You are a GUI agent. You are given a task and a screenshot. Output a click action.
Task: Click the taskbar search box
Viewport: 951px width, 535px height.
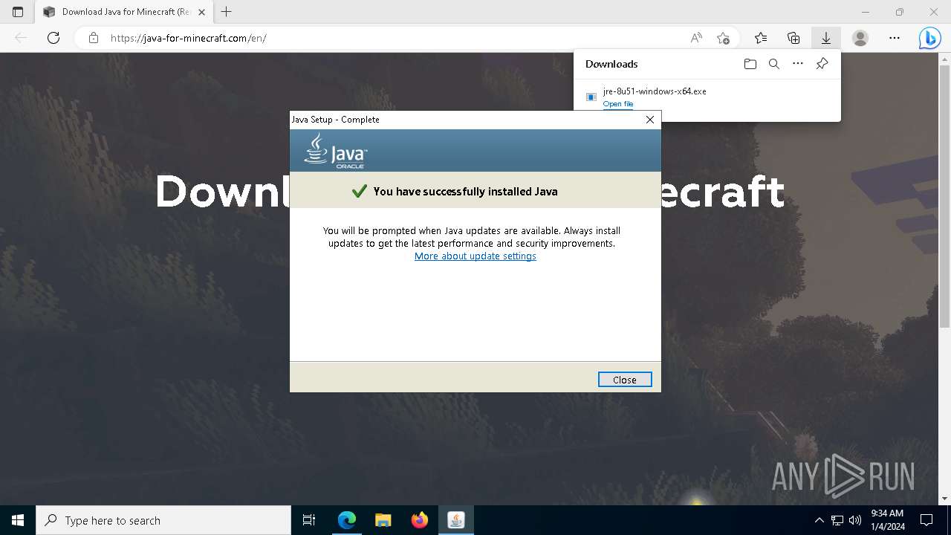tap(163, 520)
